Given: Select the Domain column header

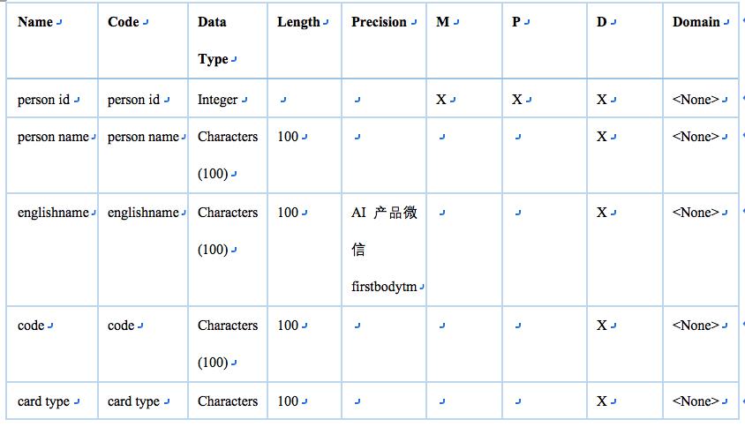Looking at the screenshot, I should 700,41.
